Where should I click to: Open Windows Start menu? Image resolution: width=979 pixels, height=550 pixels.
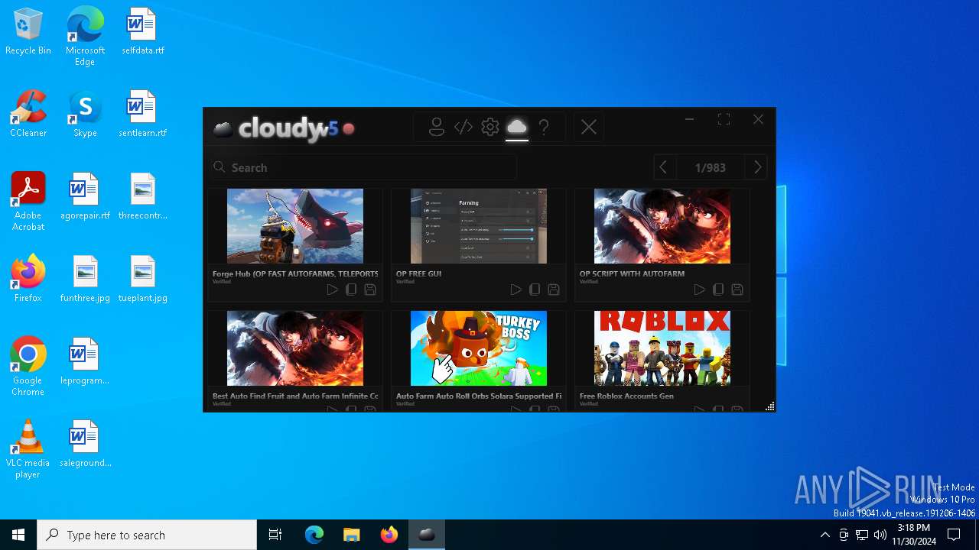coord(18,535)
